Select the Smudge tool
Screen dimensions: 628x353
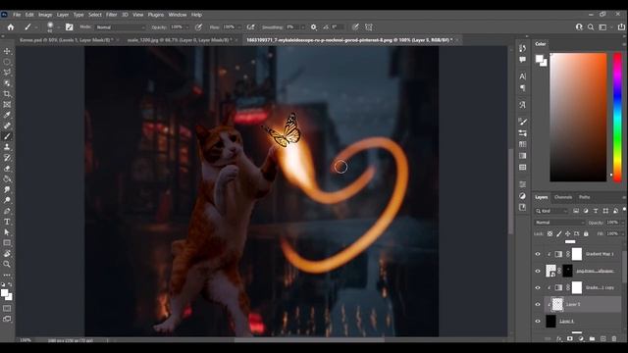7,189
